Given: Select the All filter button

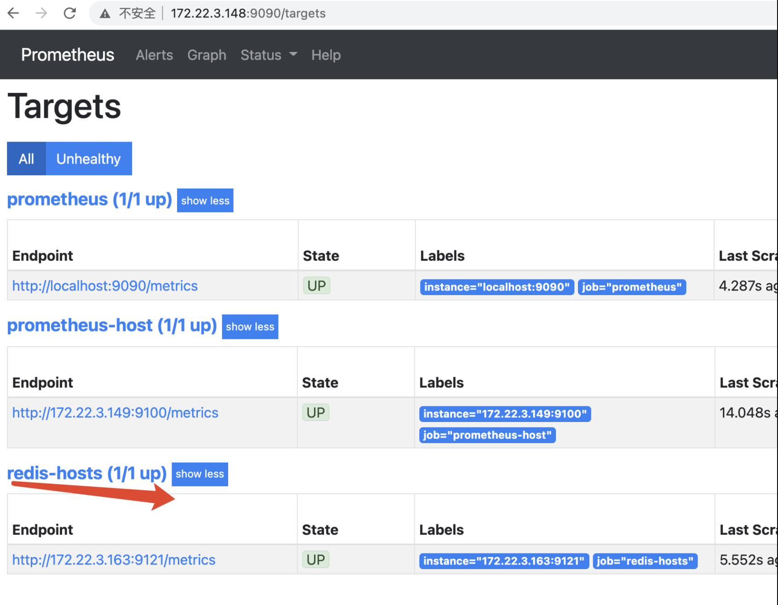Looking at the screenshot, I should [x=26, y=159].
